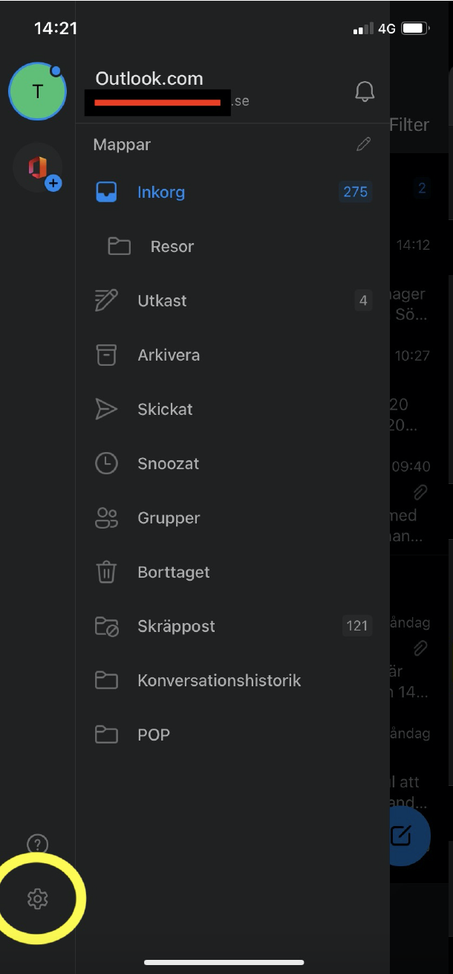
Task: Add an account via Office icon
Action: (x=39, y=169)
